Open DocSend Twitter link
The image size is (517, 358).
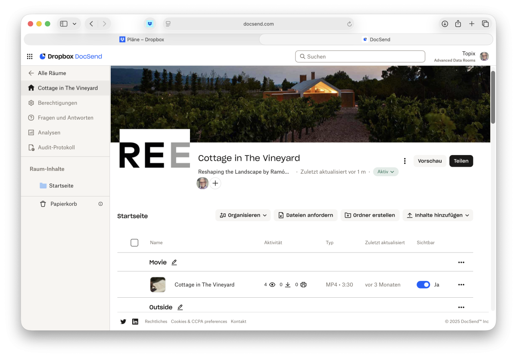[x=123, y=321]
